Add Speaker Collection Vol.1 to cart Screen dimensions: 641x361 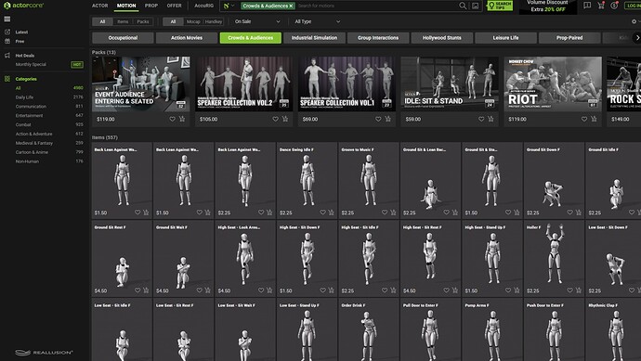tap(388, 119)
